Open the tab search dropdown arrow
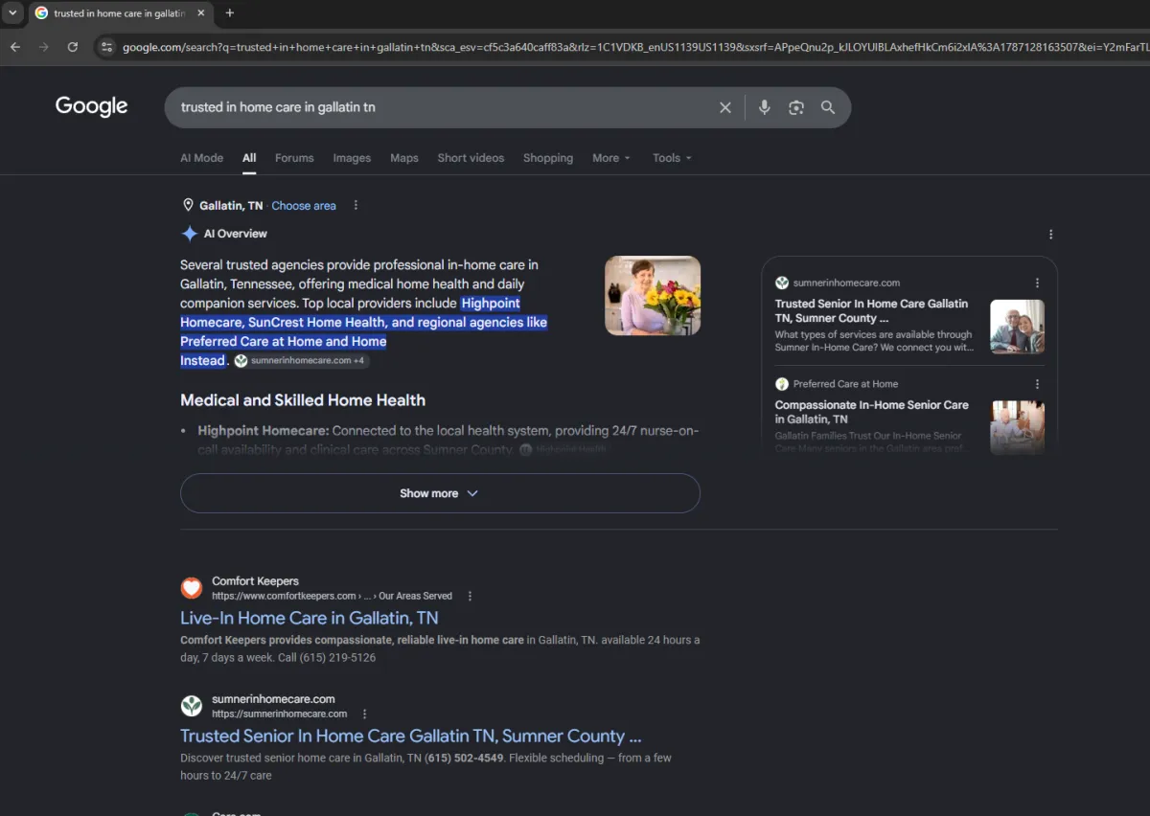 [12, 13]
